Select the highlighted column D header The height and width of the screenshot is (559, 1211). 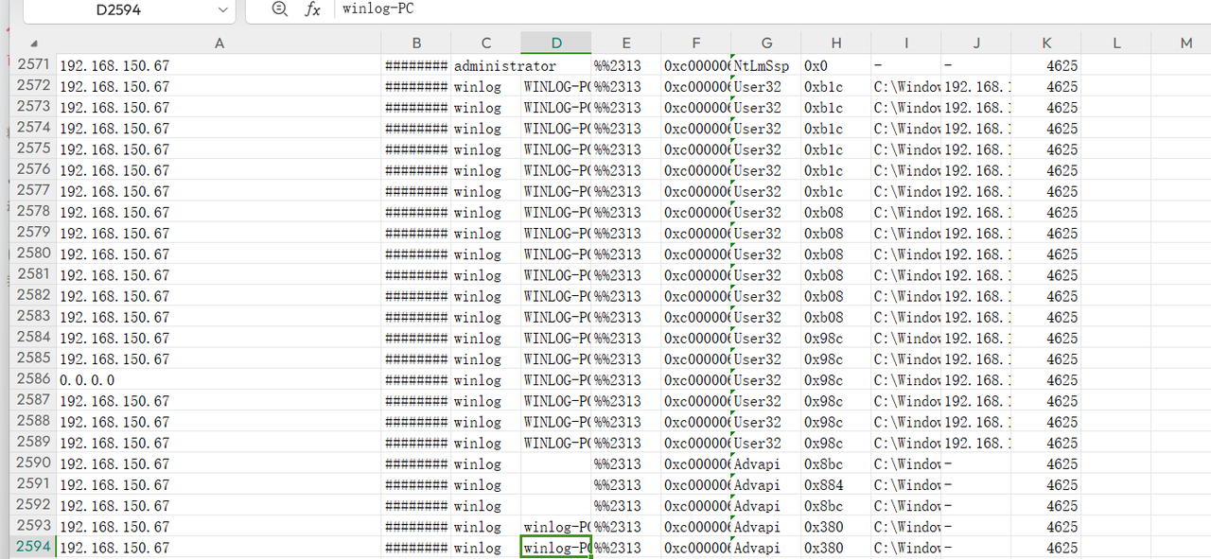pos(556,44)
